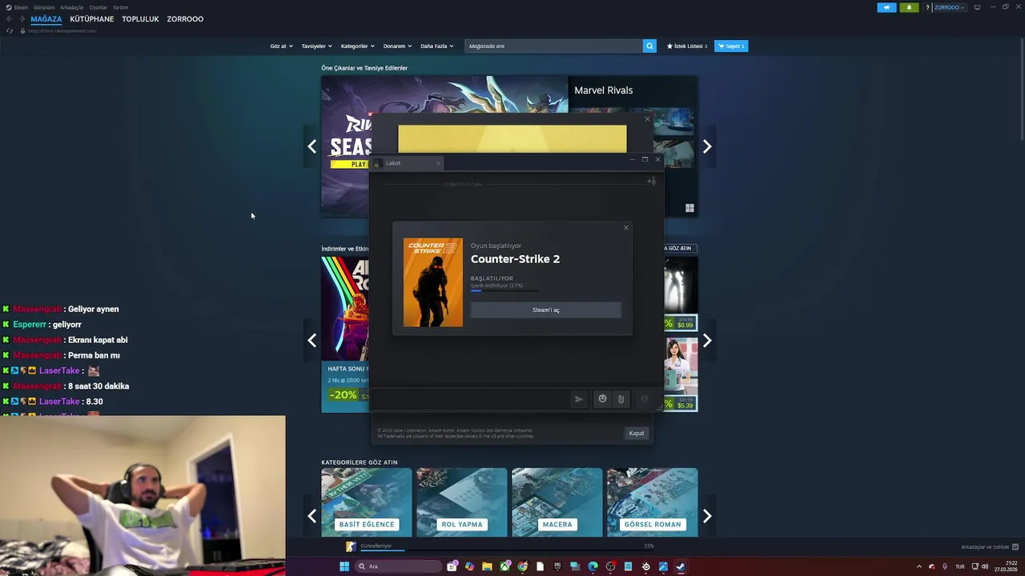Click the Counter-Strike 2 download progress bar
The height and width of the screenshot is (576, 1025).
[504, 290]
